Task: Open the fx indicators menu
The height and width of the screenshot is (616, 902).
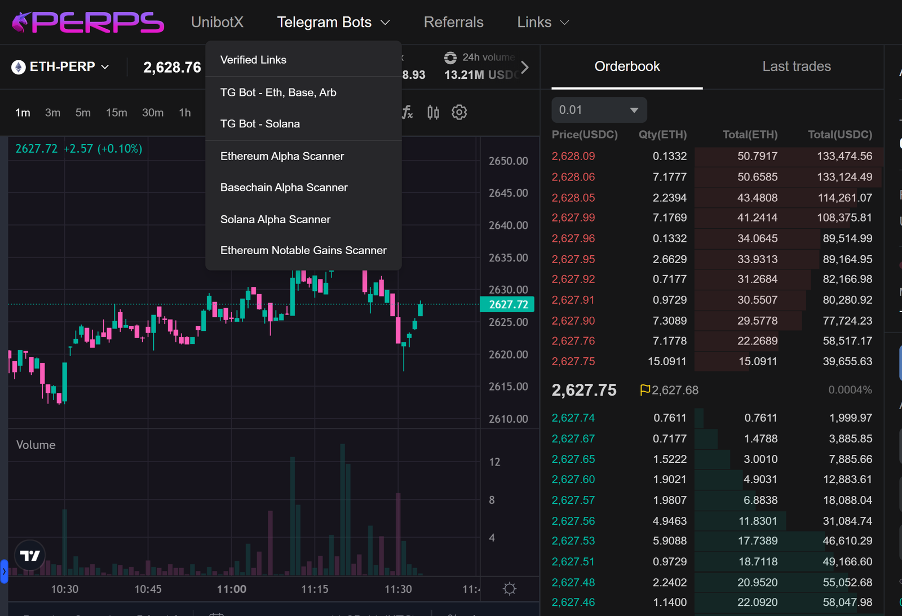Action: 408,112
